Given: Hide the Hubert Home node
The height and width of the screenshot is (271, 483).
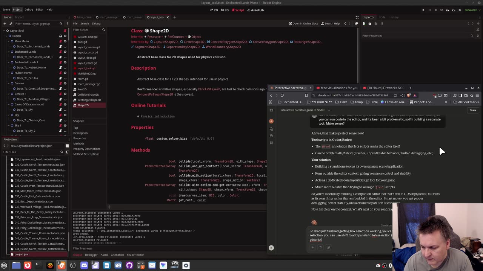Looking at the screenshot, I should point(65,73).
